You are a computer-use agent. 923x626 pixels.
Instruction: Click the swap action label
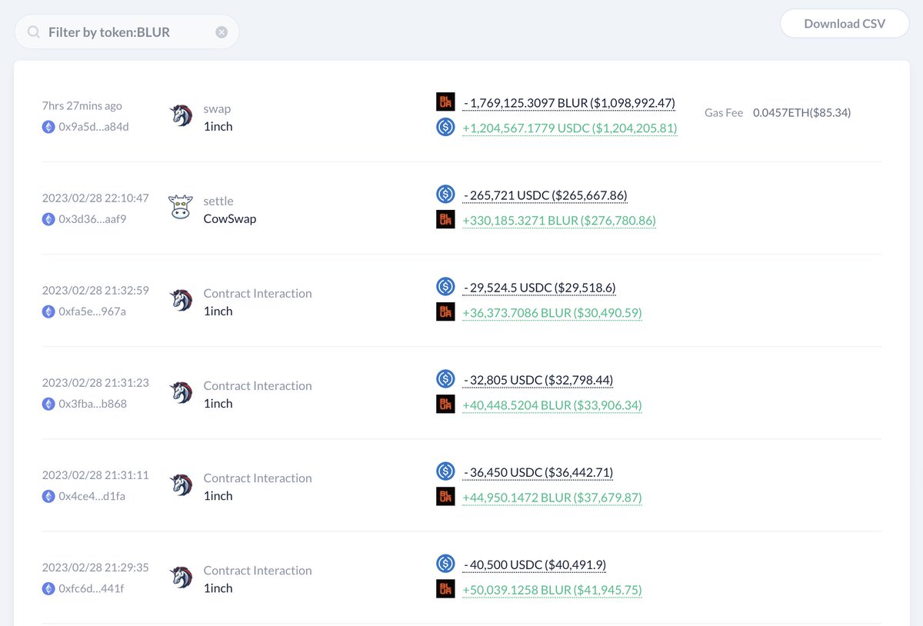tap(217, 108)
